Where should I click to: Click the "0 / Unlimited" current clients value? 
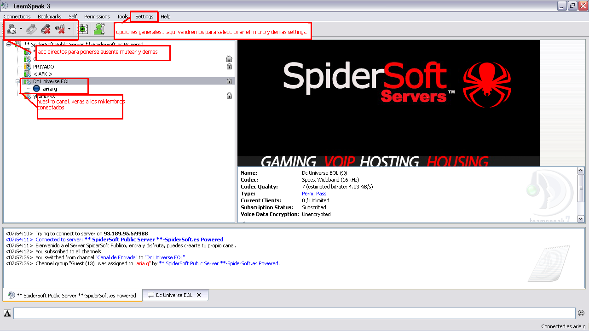(x=316, y=200)
